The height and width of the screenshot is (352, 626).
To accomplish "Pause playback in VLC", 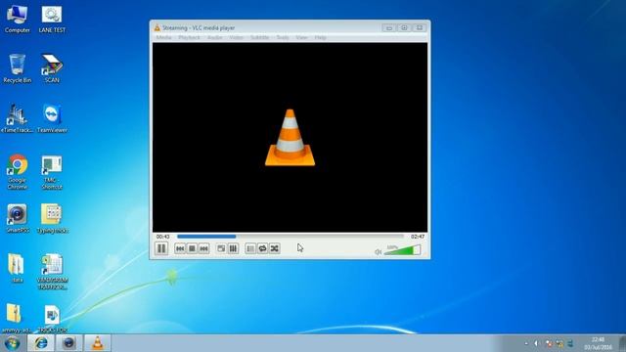I will tap(161, 248).
